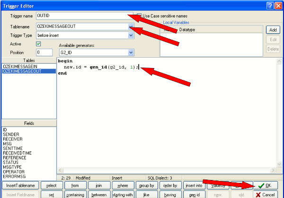Select the RECEIVER field in Fields list
Image resolution: width=284 pixels, height=198 pixels.
[11, 139]
